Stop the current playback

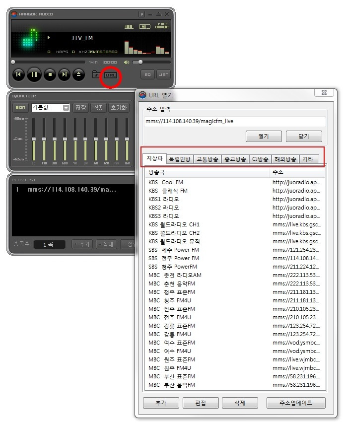[x=50, y=74]
